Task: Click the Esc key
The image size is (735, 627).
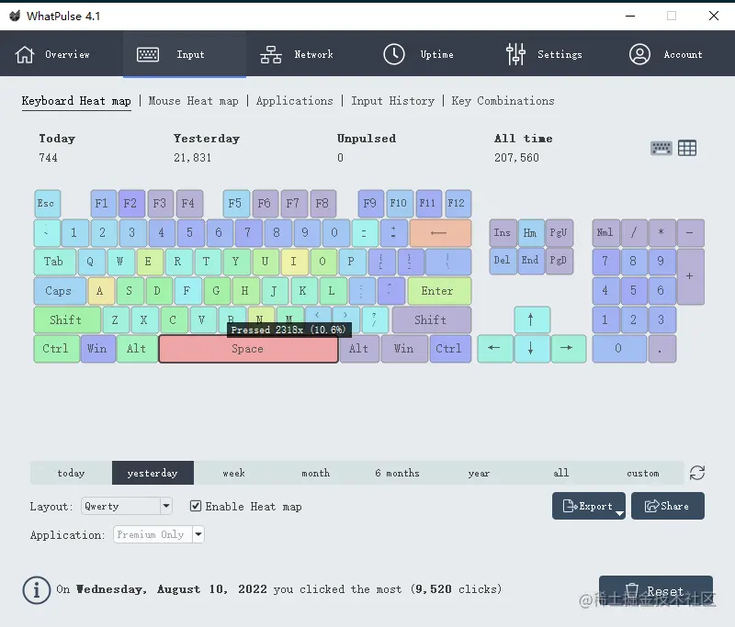Action: [47, 203]
